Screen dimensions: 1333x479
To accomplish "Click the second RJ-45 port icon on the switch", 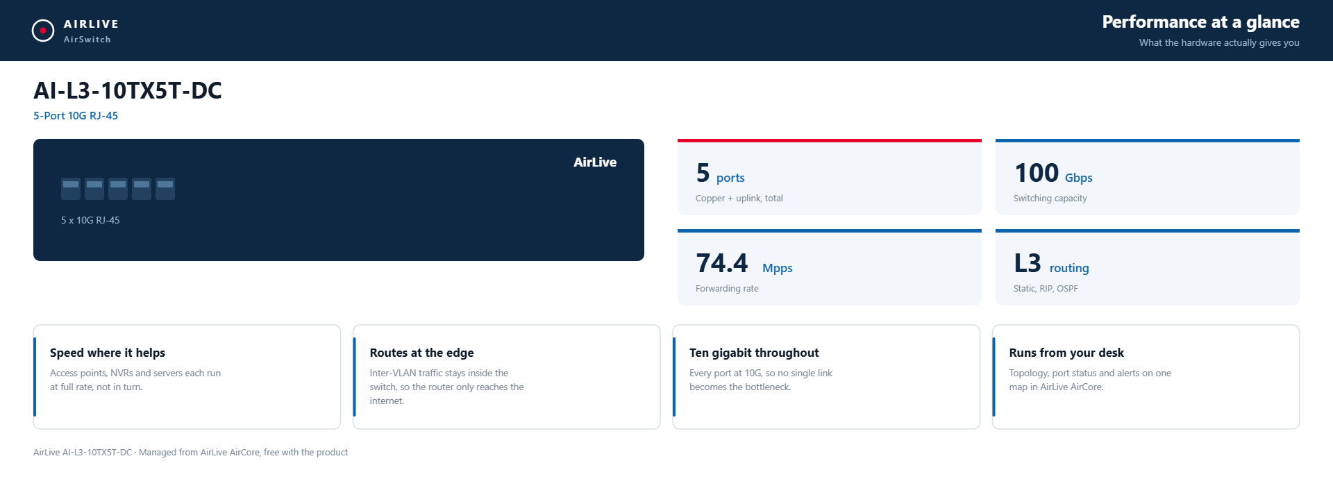I will [x=94, y=189].
